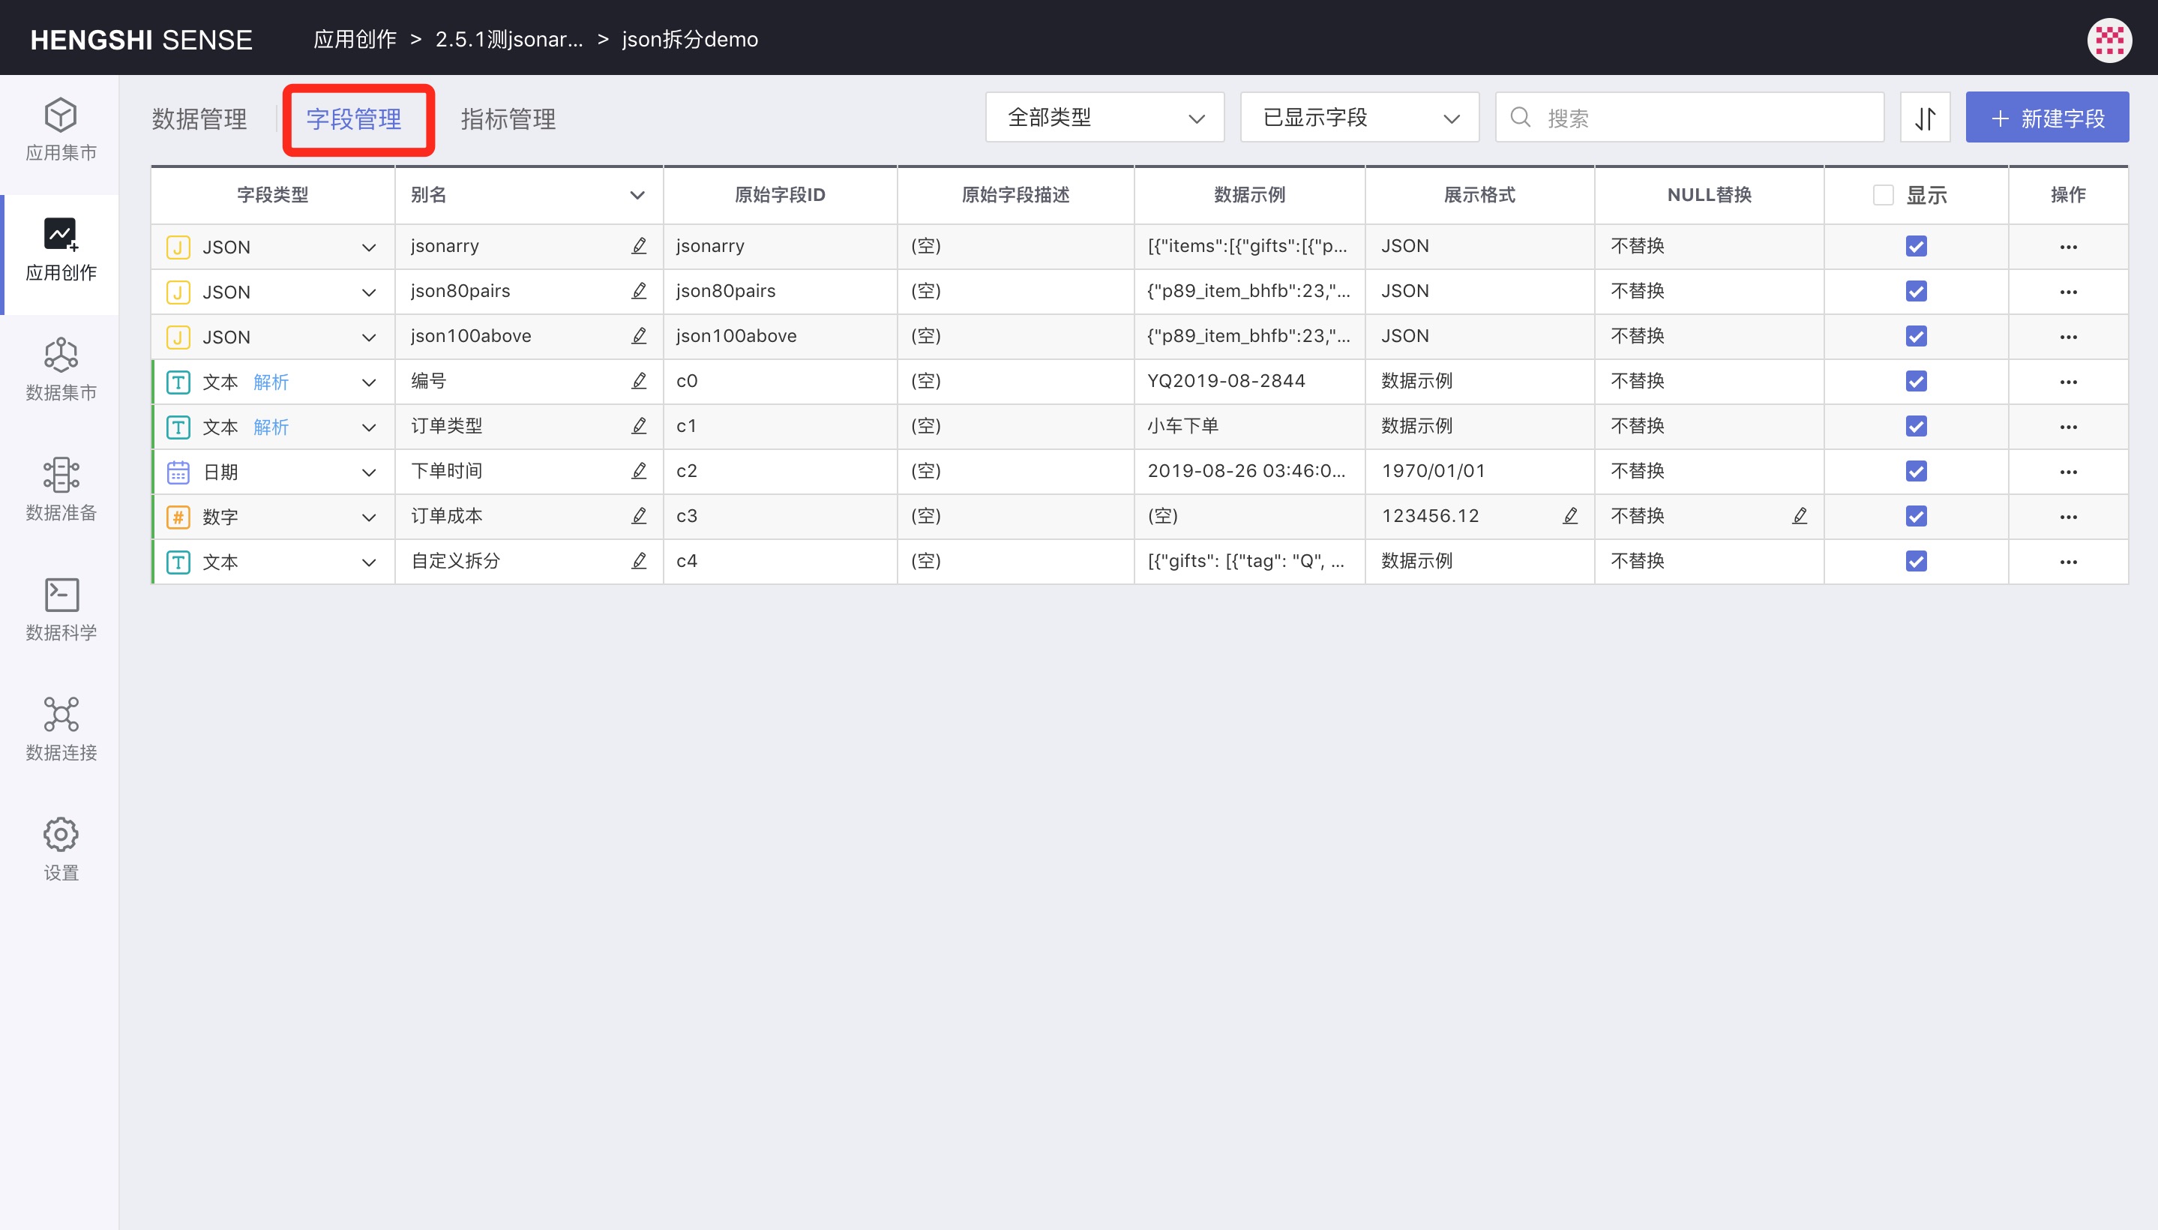Open more actions for 自定义拆分 row
Screen dimensions: 2158x1230
[2069, 562]
